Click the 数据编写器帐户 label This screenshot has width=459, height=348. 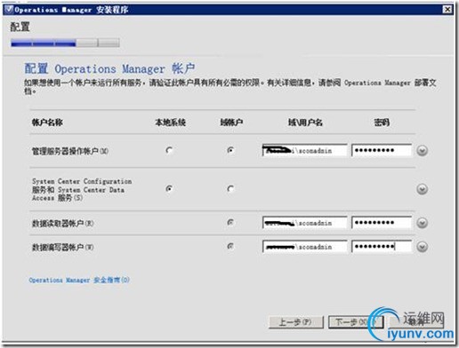coord(62,247)
